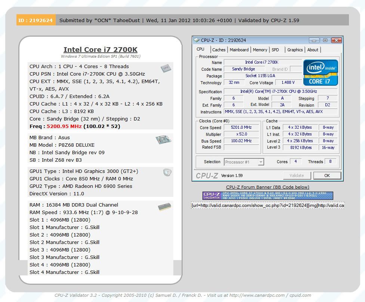
Task: Click the Revision value D2
Action: (x=328, y=105)
